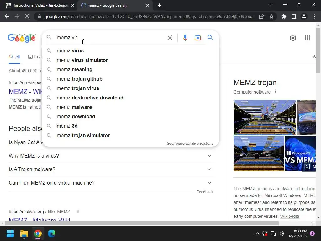The height and width of the screenshot is (241, 321).
Task: Open the Windows 11 vs MEMZ thumbnail
Action: (x=300, y=153)
